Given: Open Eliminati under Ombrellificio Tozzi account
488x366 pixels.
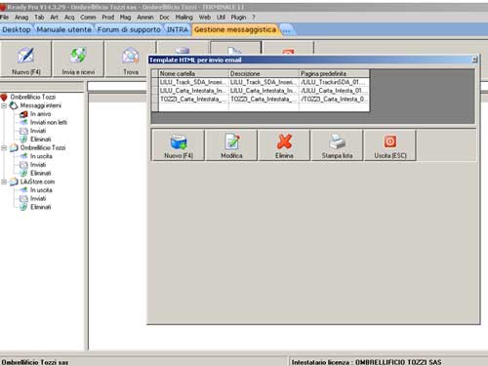Looking at the screenshot, I should tap(41, 173).
